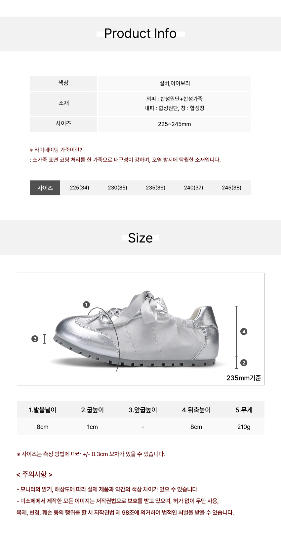Click the dark 사이즈 header cell
Viewport: 281px width, 533px height.
(45, 188)
